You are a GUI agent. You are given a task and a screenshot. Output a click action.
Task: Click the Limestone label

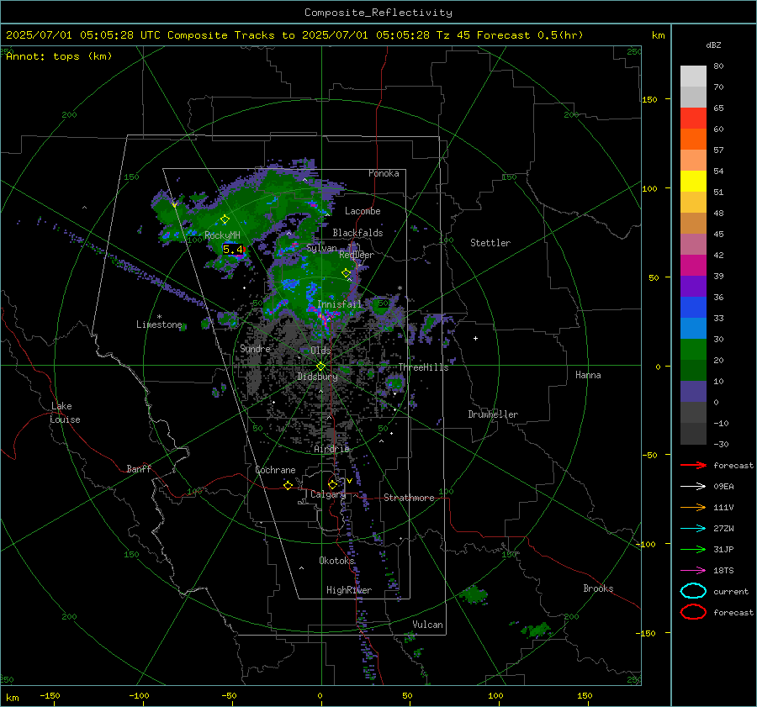click(x=159, y=324)
